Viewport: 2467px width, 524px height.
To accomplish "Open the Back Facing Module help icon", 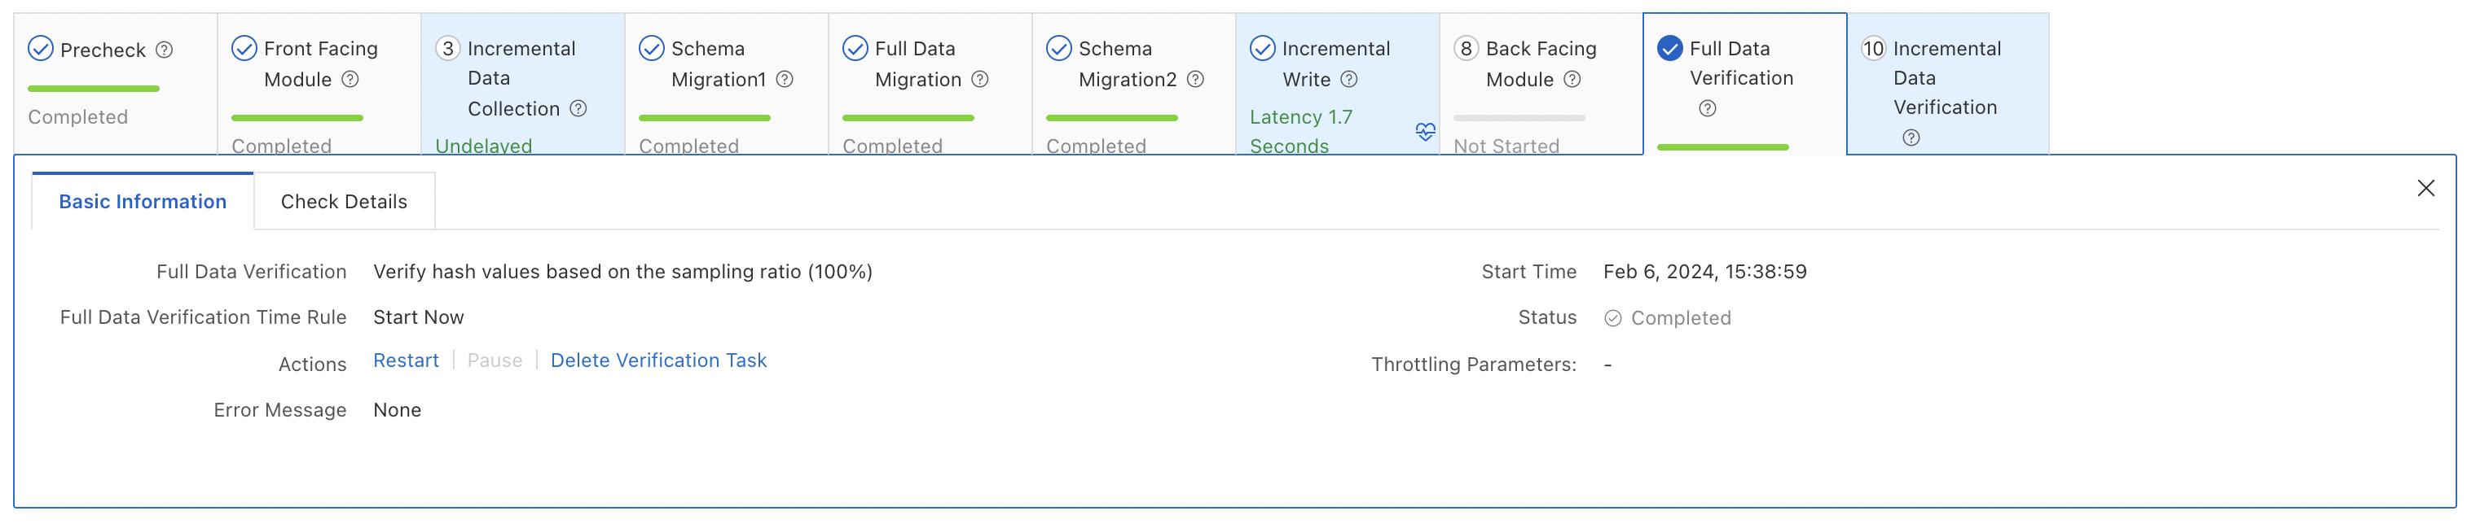I will [1574, 81].
